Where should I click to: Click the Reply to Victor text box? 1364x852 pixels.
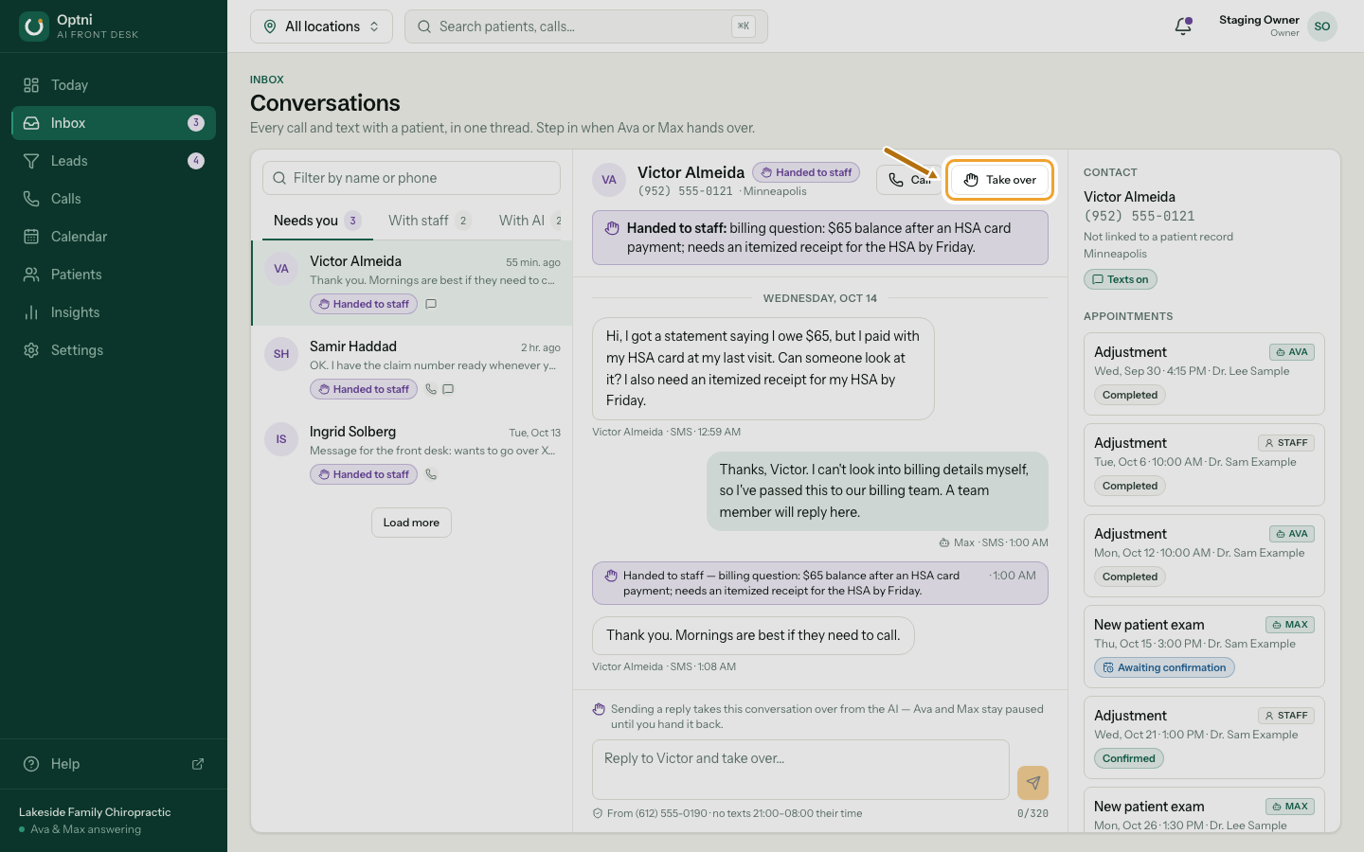coord(800,770)
